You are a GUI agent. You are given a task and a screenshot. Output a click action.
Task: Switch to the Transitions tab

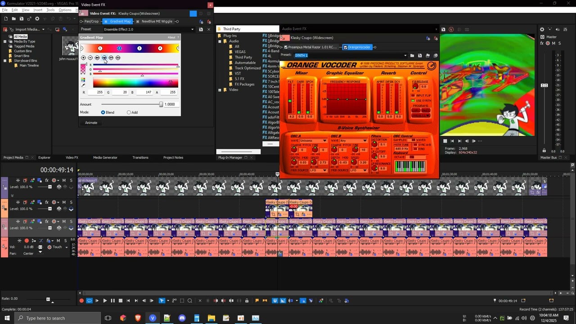[x=140, y=157]
